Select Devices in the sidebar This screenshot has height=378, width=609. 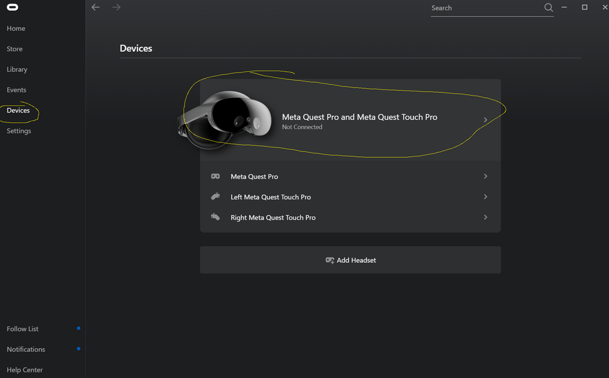coord(18,110)
